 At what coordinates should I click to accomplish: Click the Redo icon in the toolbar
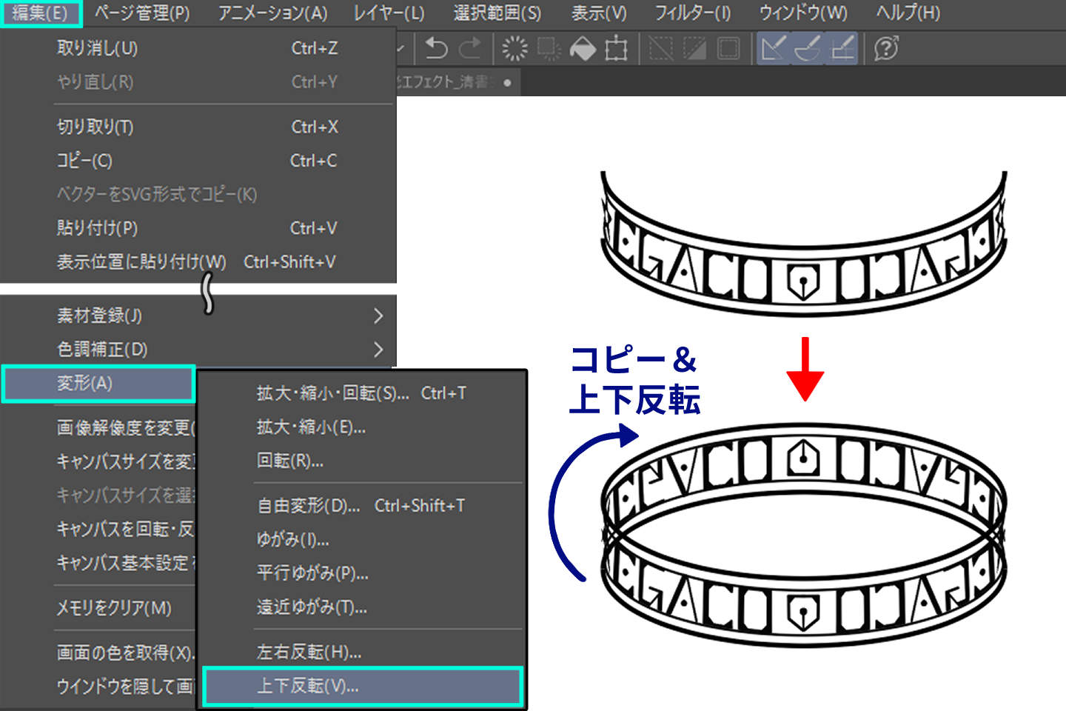469,48
